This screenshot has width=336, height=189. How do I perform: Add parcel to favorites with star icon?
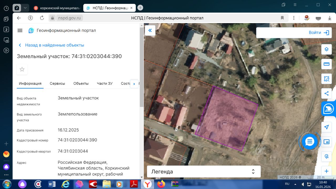(x=22, y=69)
